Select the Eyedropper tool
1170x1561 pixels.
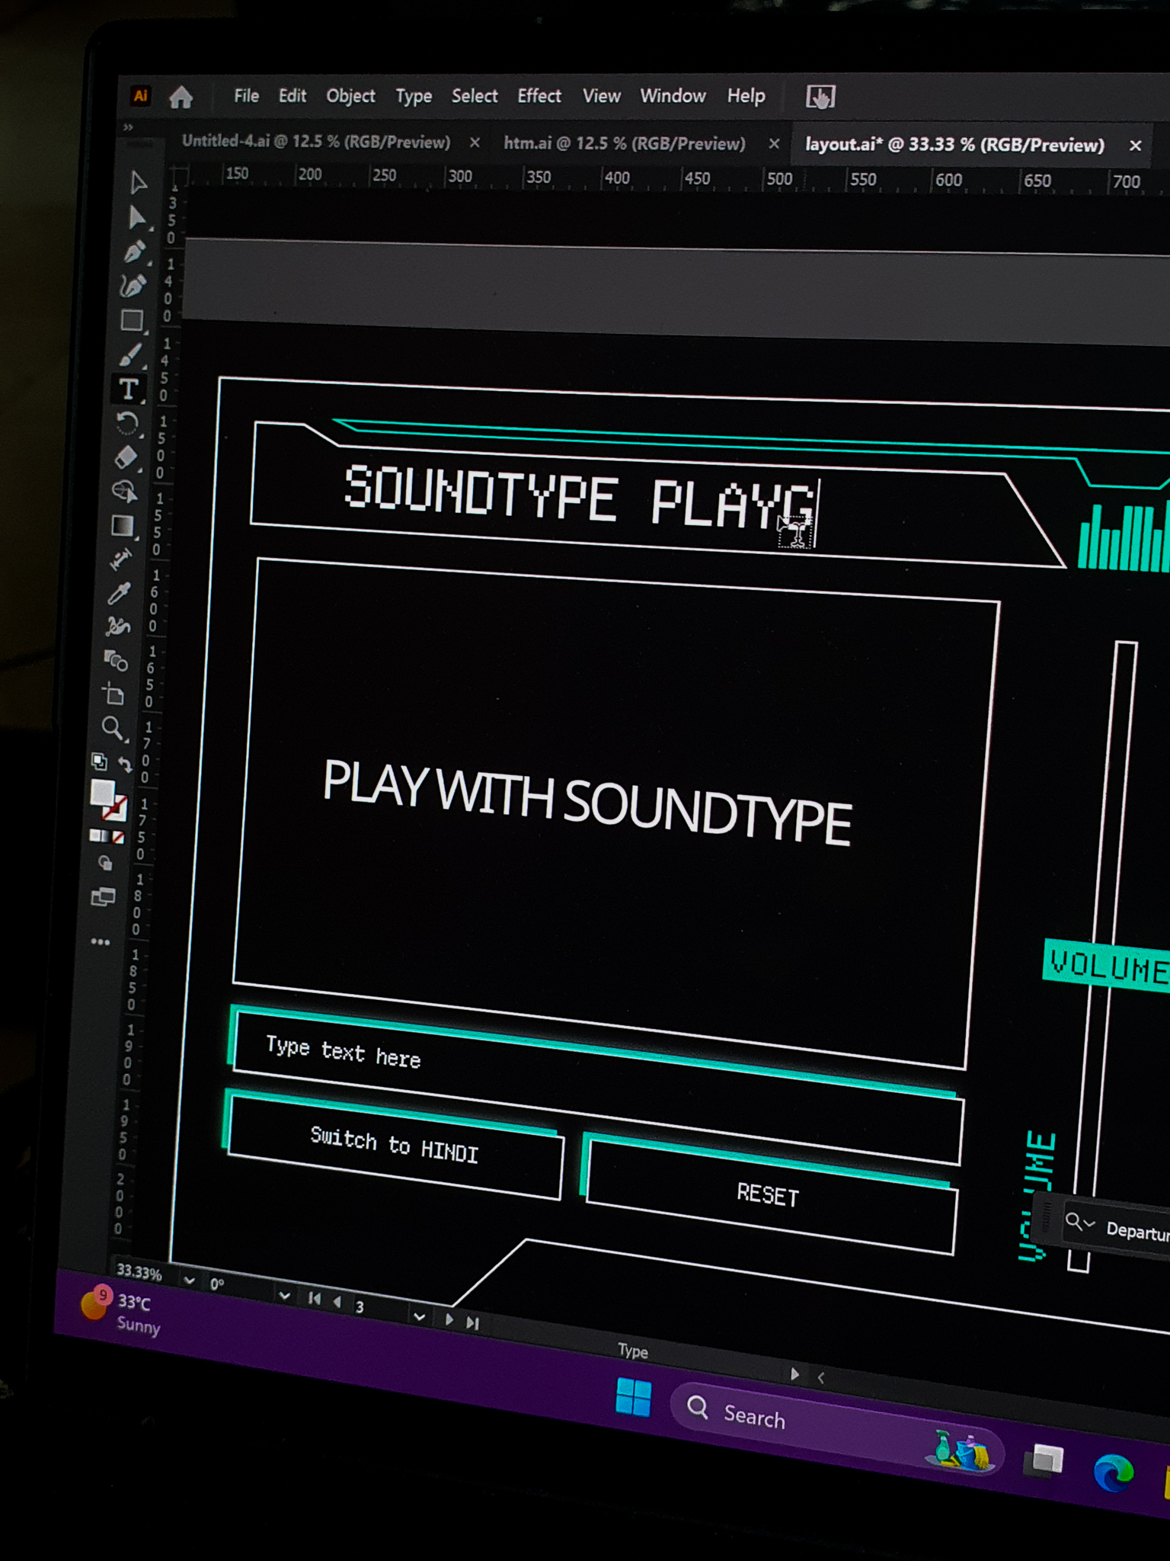[119, 593]
